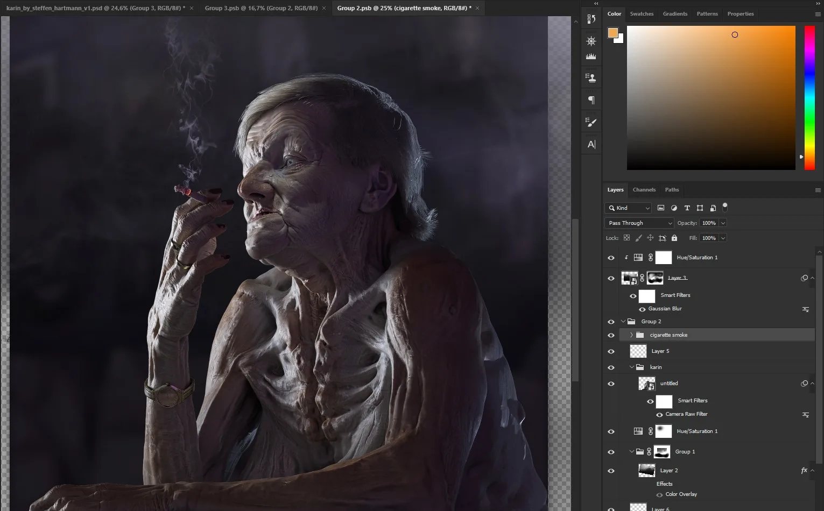
Task: Hide the cigarette smoke group
Action: tap(611, 335)
